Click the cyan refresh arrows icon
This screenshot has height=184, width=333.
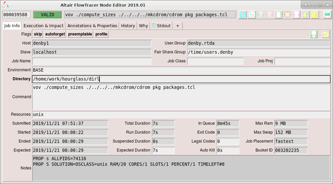click(x=243, y=15)
